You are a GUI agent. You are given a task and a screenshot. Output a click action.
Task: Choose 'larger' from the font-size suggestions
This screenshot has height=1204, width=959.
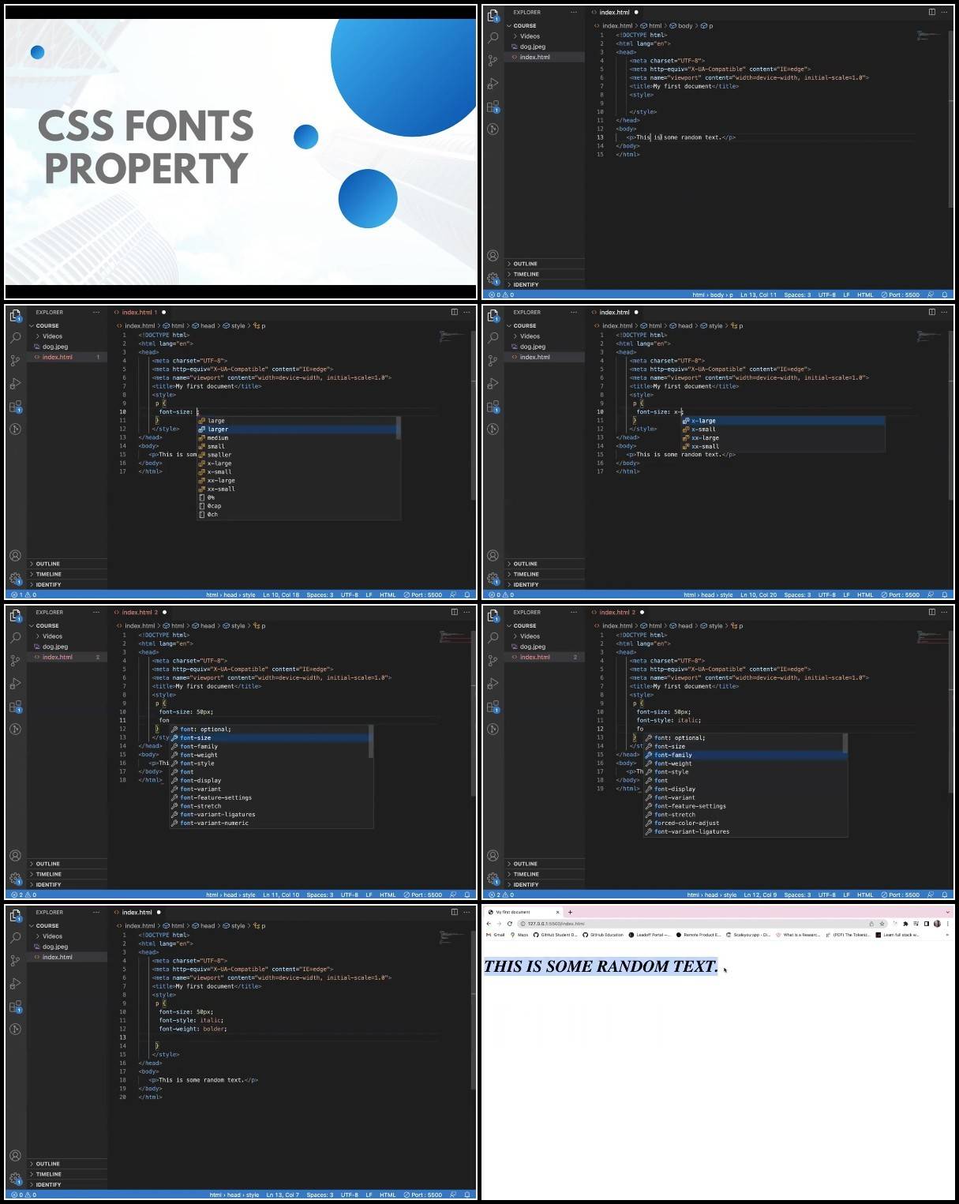[298, 429]
